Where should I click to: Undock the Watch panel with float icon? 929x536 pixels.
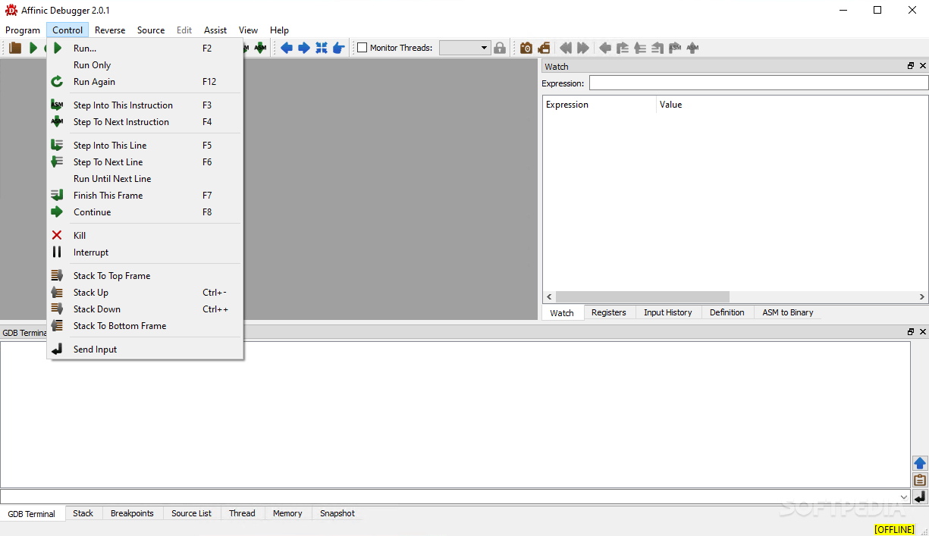pos(911,66)
